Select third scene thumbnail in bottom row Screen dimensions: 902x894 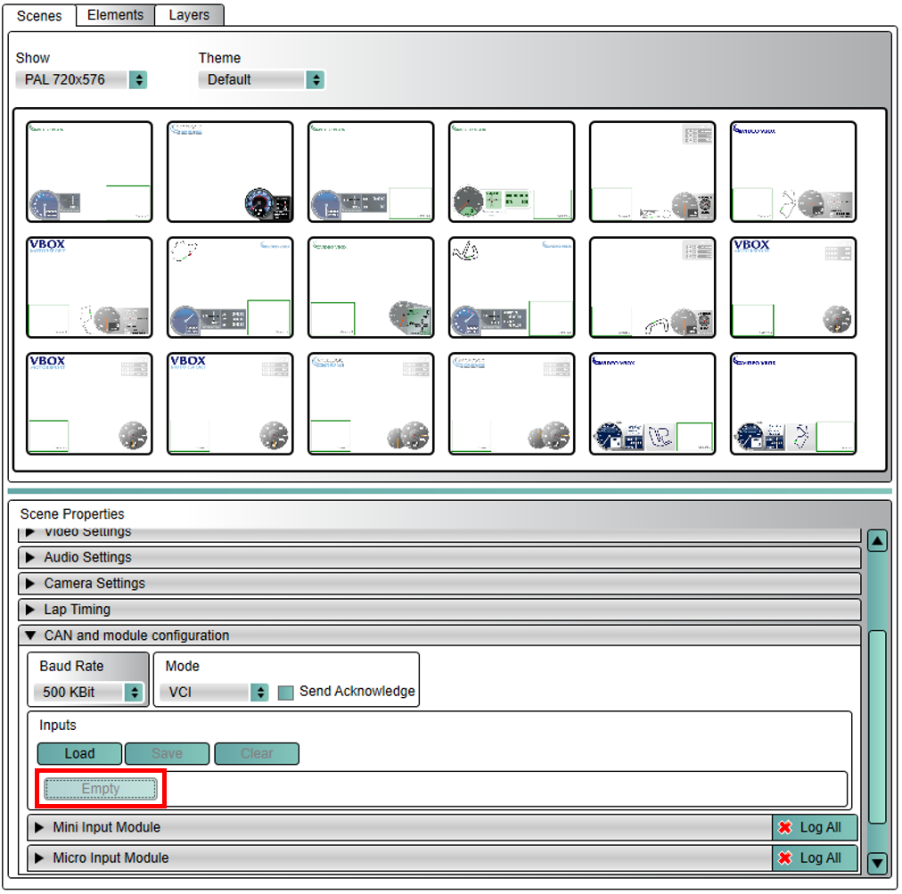(x=371, y=404)
